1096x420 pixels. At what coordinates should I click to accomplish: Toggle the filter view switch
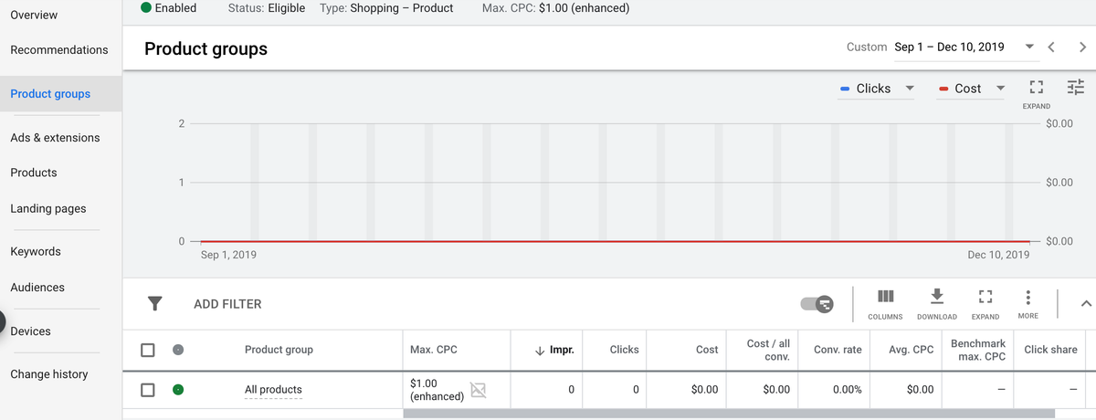coord(816,303)
